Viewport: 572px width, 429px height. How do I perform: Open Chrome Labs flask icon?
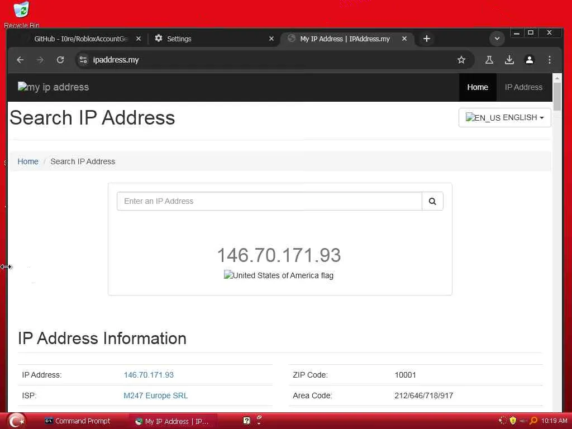click(x=489, y=60)
